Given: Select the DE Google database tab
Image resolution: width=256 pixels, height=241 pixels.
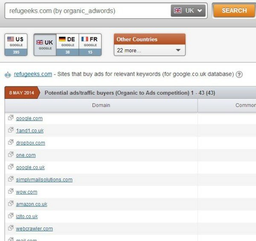Looking at the screenshot, I should 67,45.
